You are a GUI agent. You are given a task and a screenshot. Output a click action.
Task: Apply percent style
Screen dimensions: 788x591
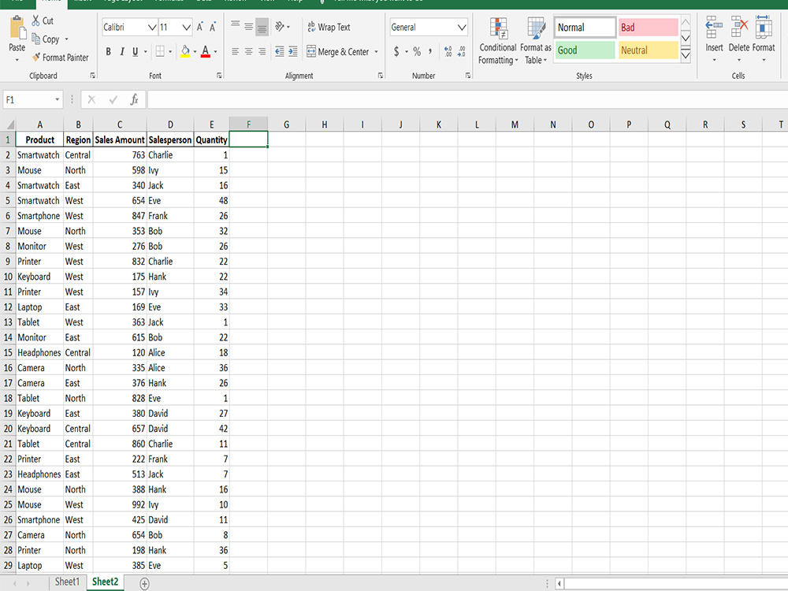click(x=417, y=51)
